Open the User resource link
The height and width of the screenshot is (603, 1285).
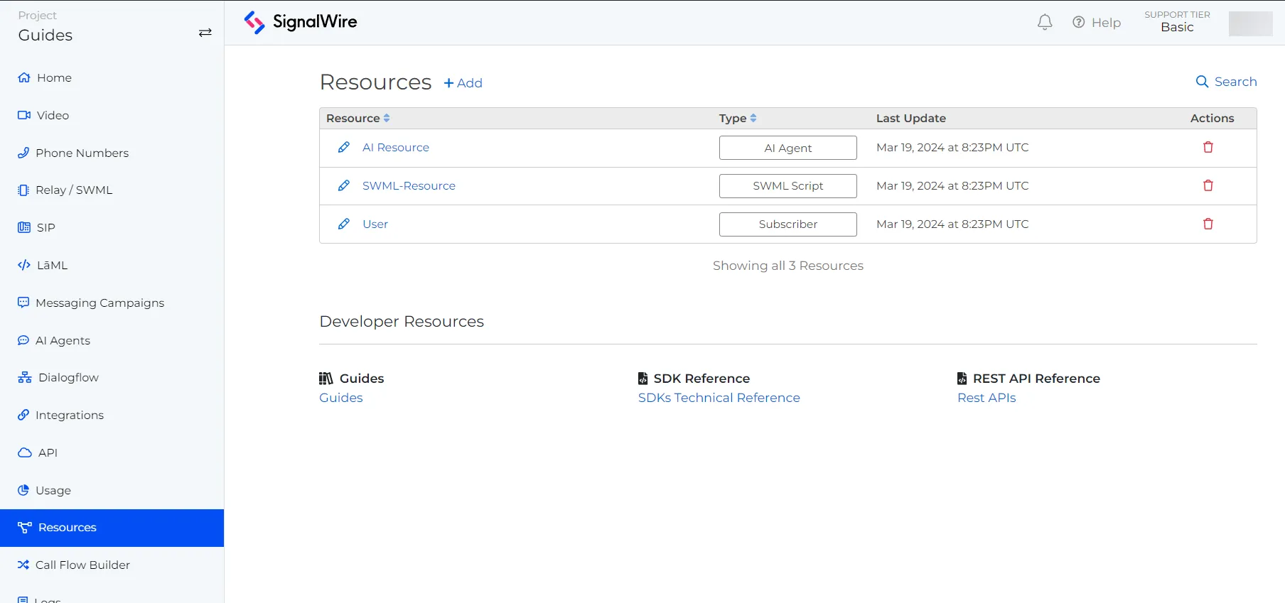click(375, 224)
